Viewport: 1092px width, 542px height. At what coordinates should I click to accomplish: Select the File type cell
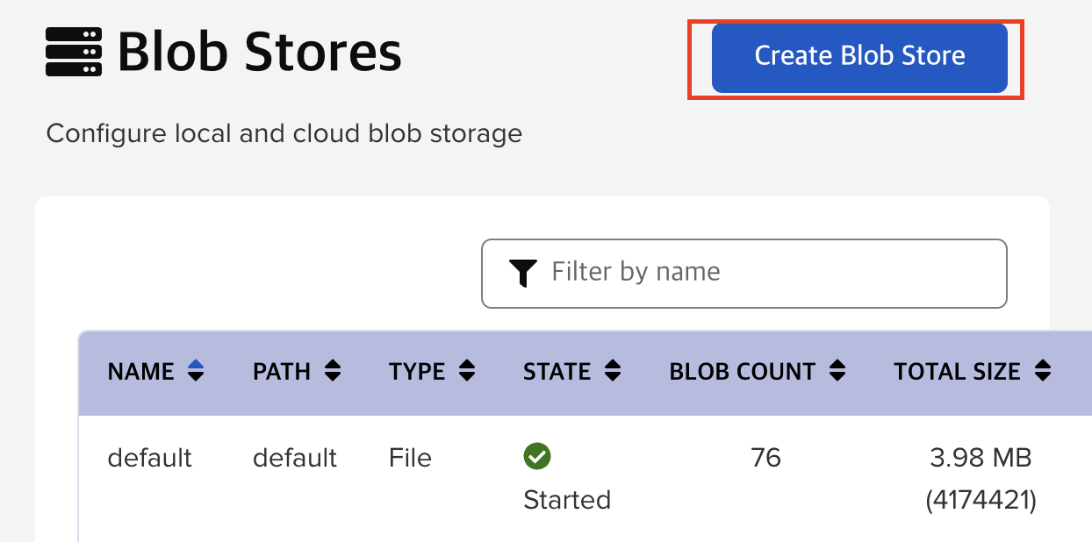[x=410, y=458]
